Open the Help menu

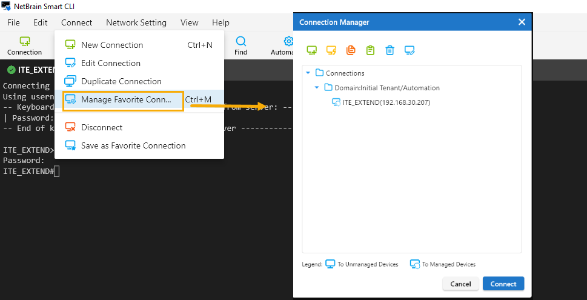221,22
